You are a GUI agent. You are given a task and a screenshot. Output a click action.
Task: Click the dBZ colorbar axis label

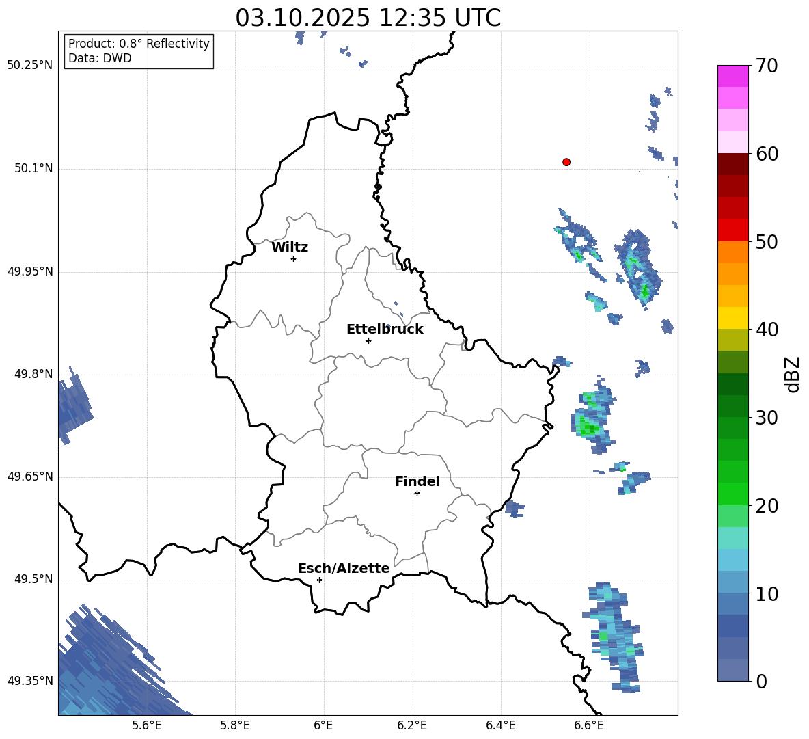793,374
